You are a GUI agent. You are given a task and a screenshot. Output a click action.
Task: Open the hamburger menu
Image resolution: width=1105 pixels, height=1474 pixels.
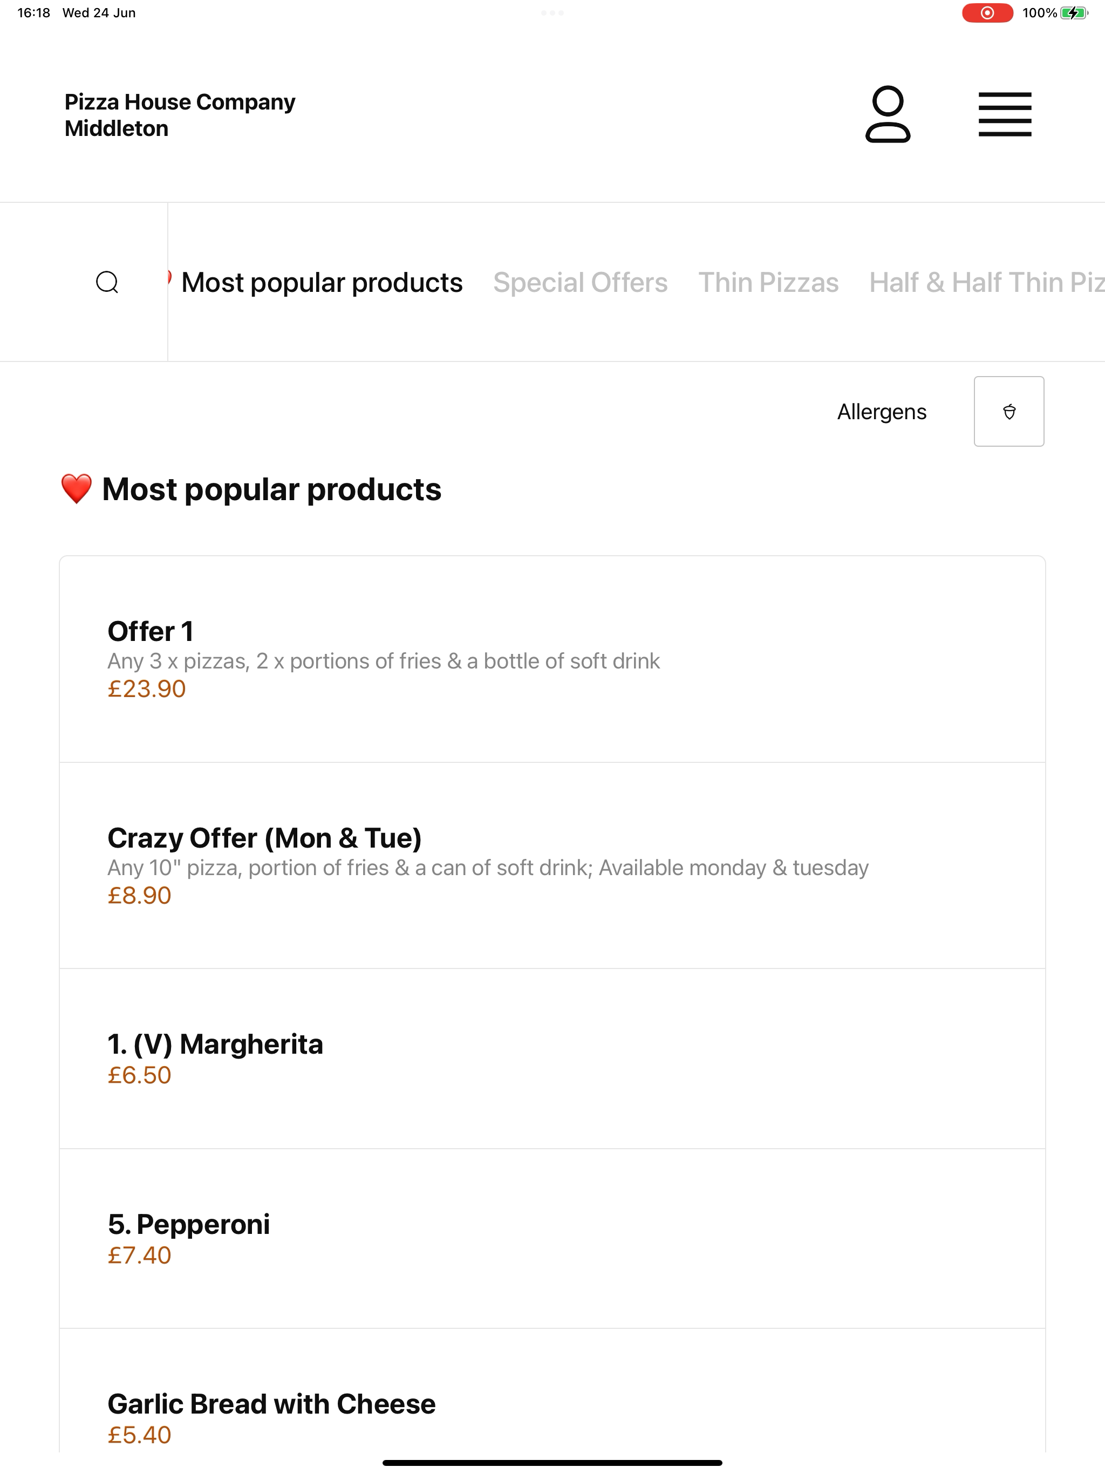click(x=1005, y=114)
